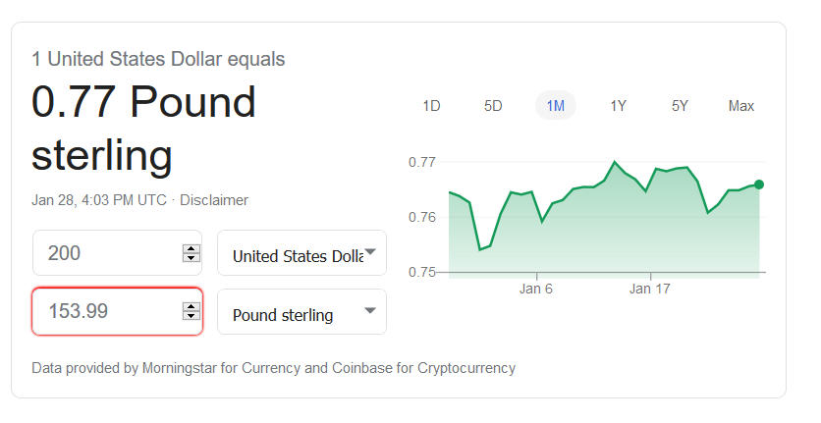
Task: Click the chart line peak near 0.77
Action: point(614,162)
